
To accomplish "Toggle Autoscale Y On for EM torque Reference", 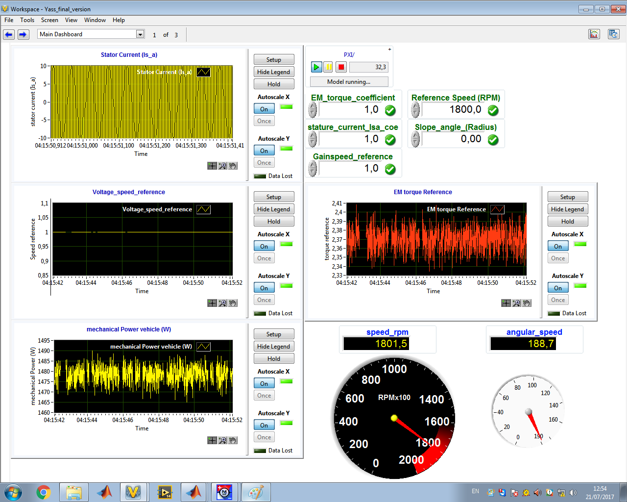I will tap(558, 288).
